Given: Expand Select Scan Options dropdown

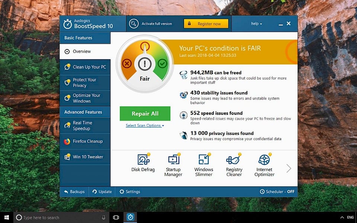Looking at the screenshot, I should [145, 125].
